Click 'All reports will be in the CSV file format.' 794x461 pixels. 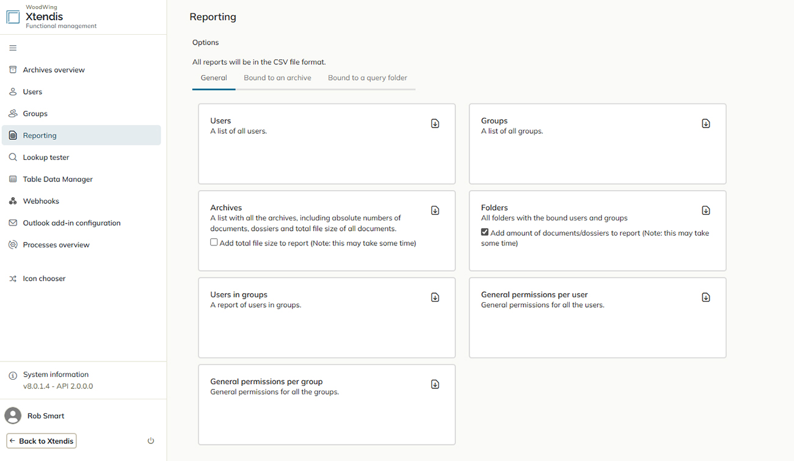pyautogui.click(x=259, y=62)
